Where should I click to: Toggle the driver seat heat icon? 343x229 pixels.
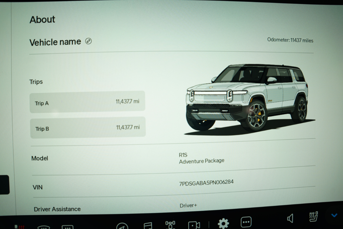pos(19,227)
